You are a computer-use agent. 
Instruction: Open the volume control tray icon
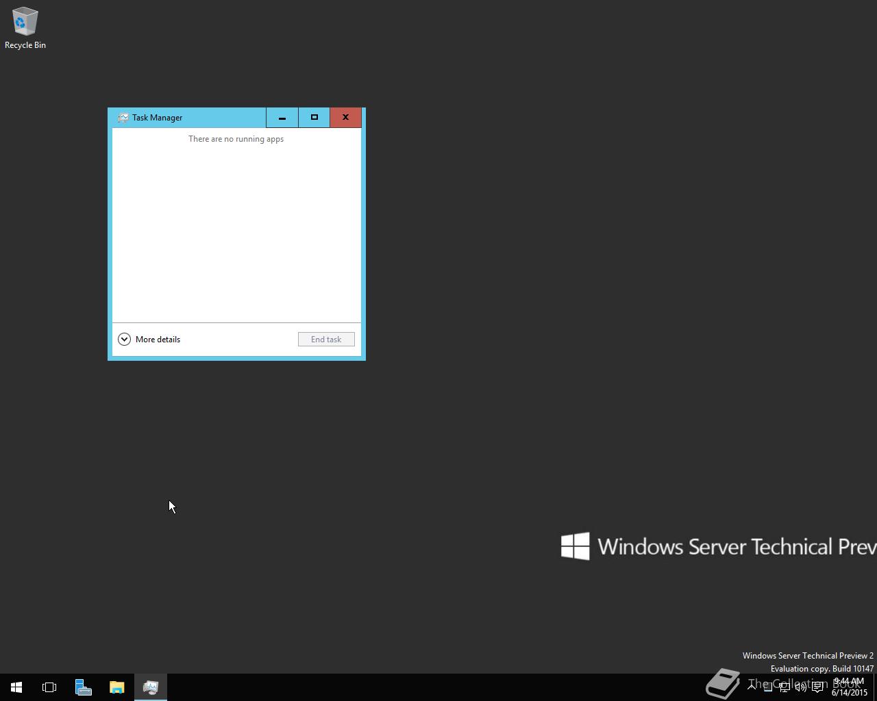pos(801,687)
